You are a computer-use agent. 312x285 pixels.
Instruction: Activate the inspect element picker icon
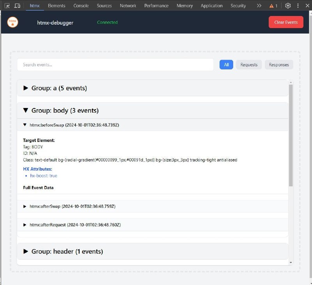tap(7, 5)
